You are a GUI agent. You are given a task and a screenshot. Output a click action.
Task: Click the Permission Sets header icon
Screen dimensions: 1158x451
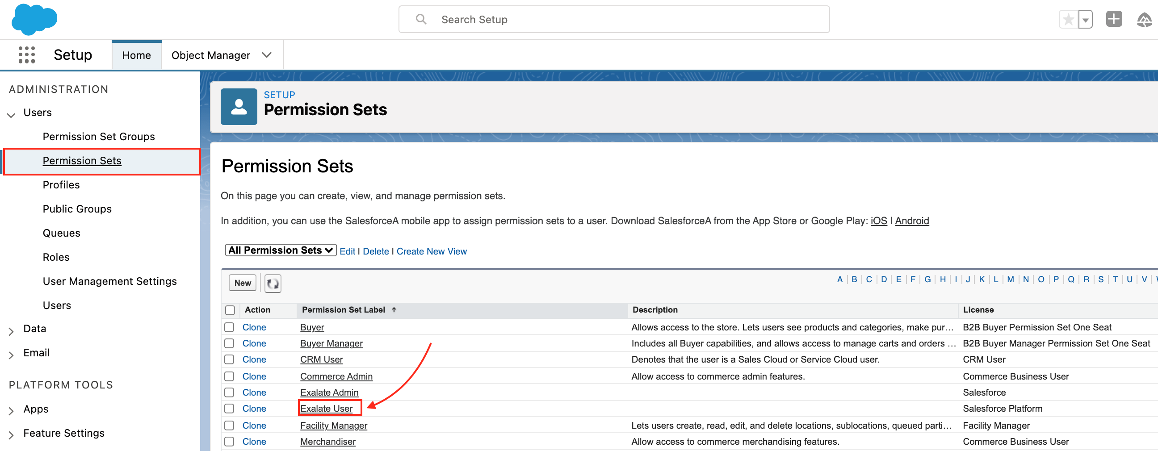(239, 106)
